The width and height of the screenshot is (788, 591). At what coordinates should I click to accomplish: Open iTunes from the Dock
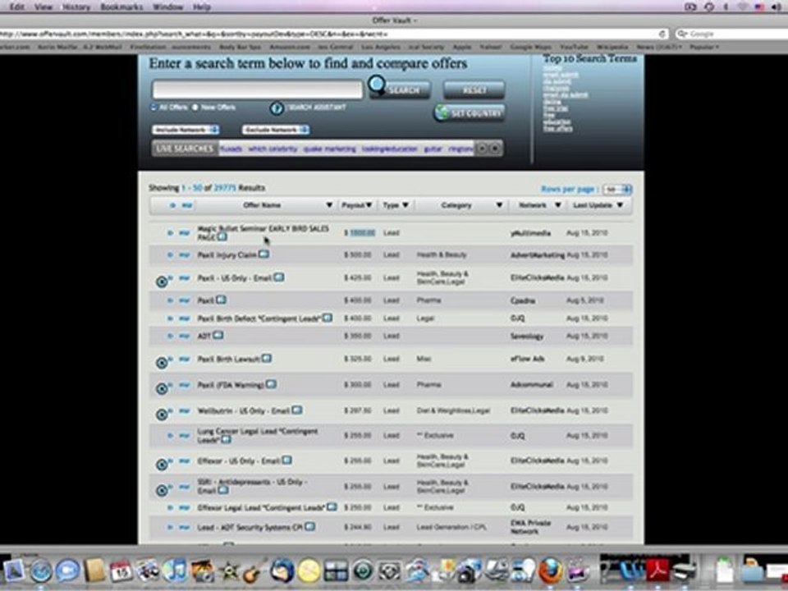tap(175, 570)
